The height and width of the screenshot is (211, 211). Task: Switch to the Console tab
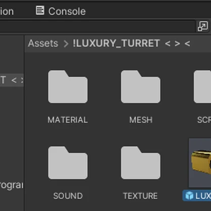point(61,11)
